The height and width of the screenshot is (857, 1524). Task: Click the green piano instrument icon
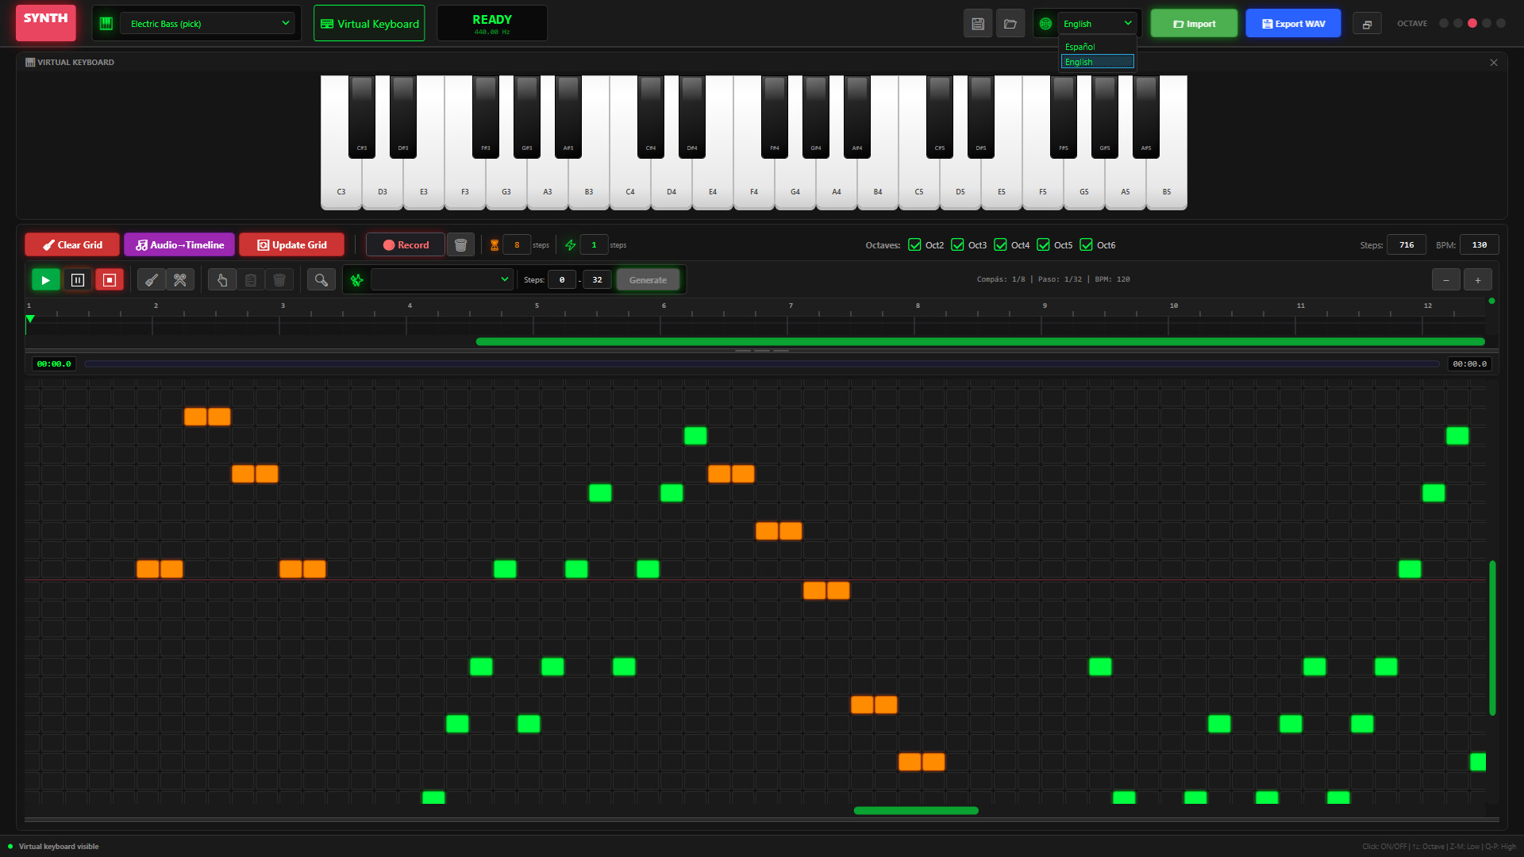(106, 24)
